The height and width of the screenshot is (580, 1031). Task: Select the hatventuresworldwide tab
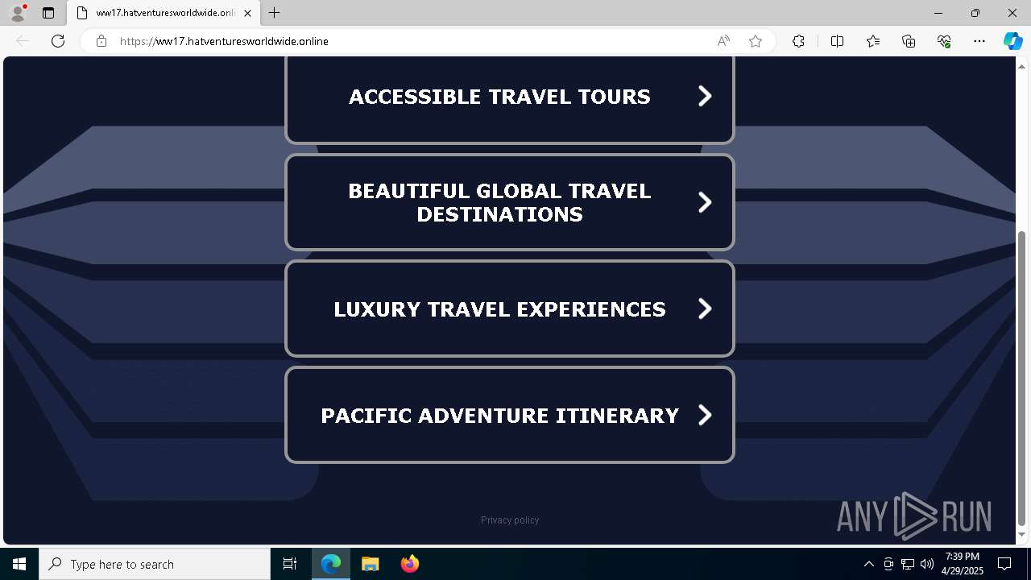(x=164, y=13)
